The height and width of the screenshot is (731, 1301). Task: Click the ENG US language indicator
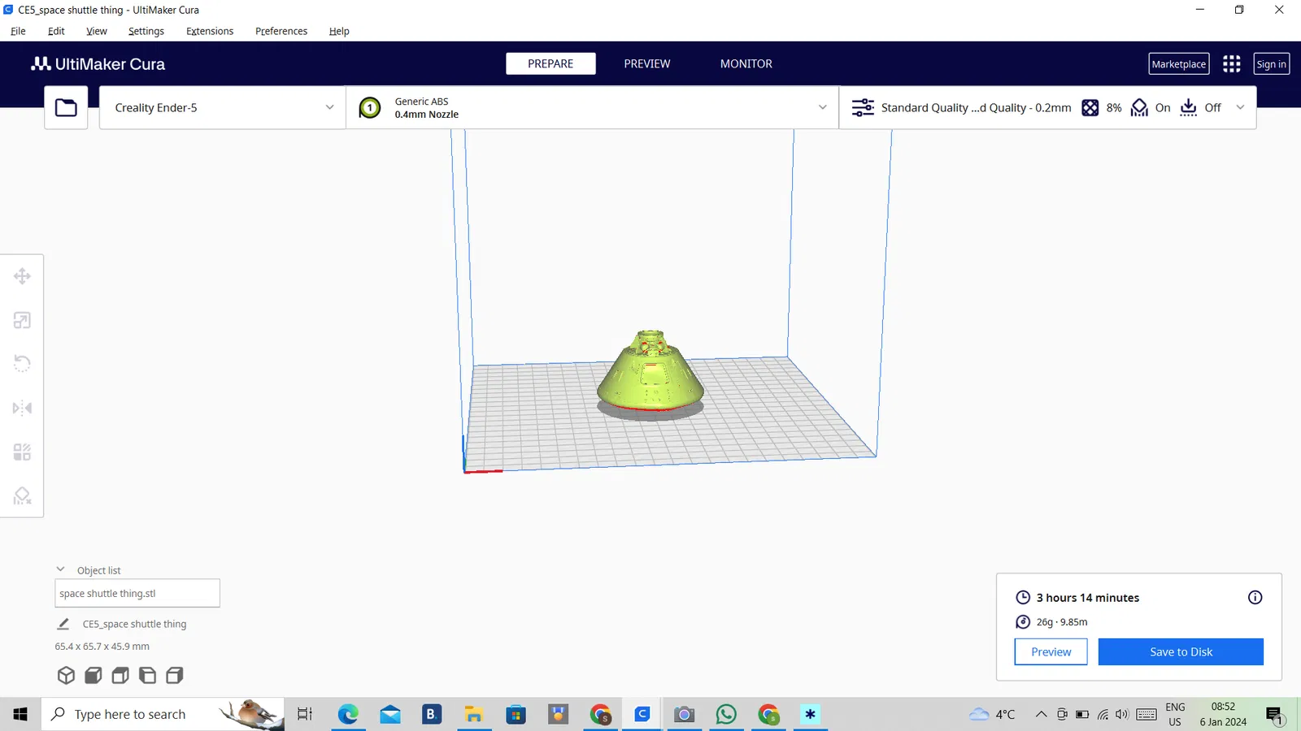(x=1175, y=714)
